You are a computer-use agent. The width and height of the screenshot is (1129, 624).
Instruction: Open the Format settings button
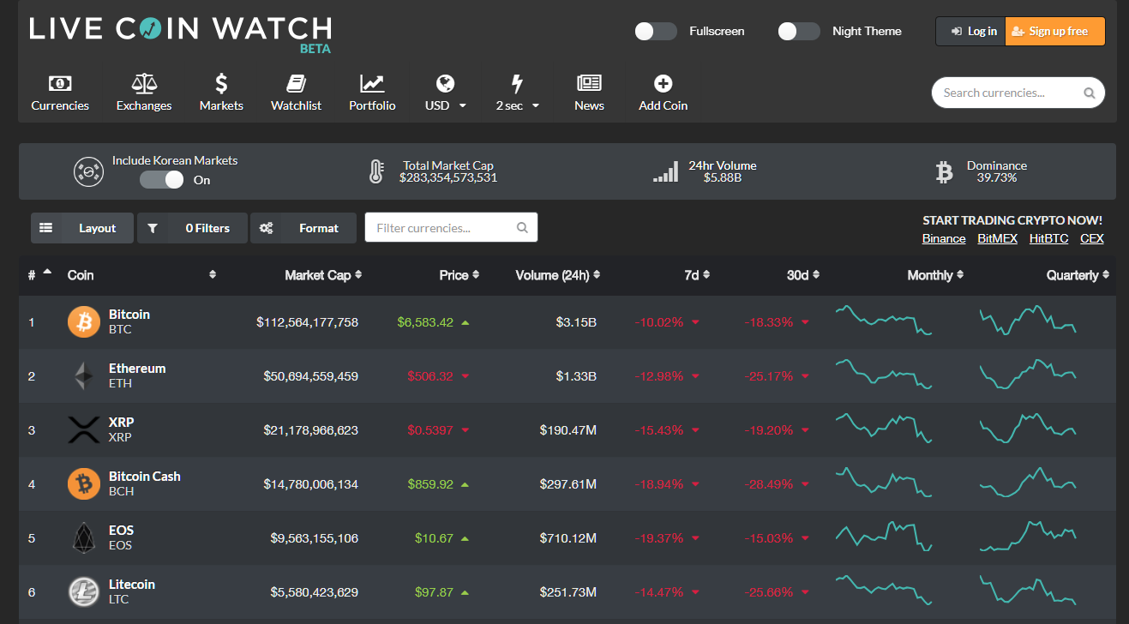[303, 228]
